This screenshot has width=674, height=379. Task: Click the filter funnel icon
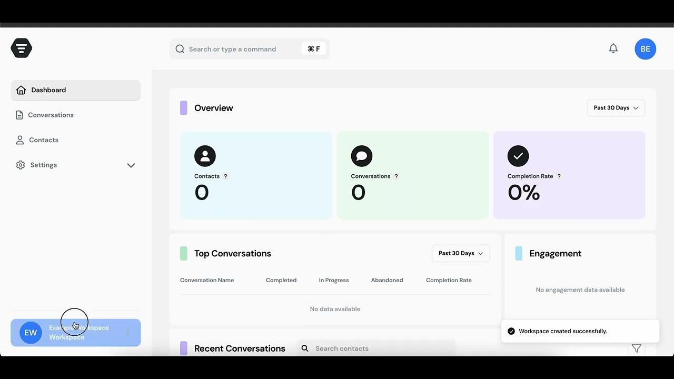pyautogui.click(x=637, y=348)
